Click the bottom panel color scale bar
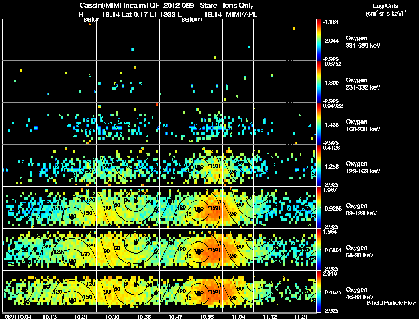 [x=318, y=291]
